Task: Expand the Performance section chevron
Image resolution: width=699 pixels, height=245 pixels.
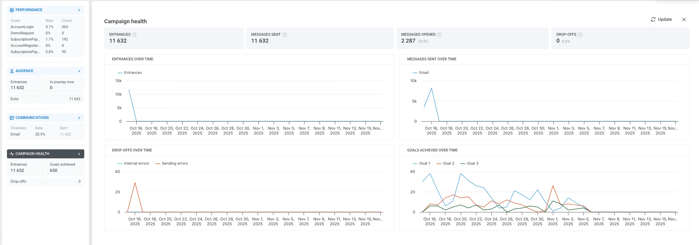Action: coord(79,10)
